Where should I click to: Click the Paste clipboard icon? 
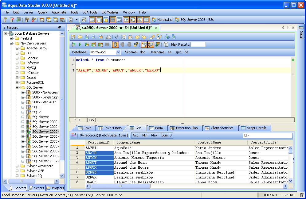130,37
